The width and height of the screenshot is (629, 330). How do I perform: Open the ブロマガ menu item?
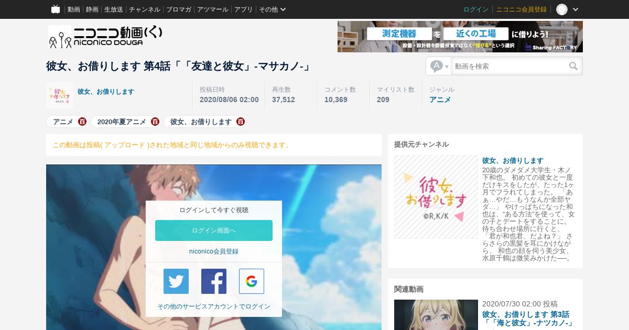179,9
